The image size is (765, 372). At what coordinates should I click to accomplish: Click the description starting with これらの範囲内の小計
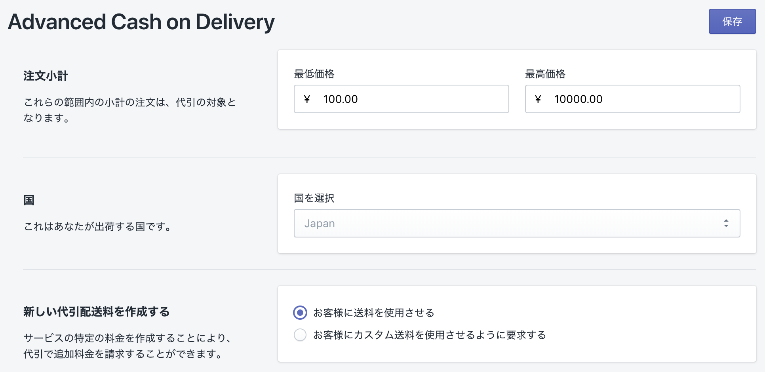130,110
